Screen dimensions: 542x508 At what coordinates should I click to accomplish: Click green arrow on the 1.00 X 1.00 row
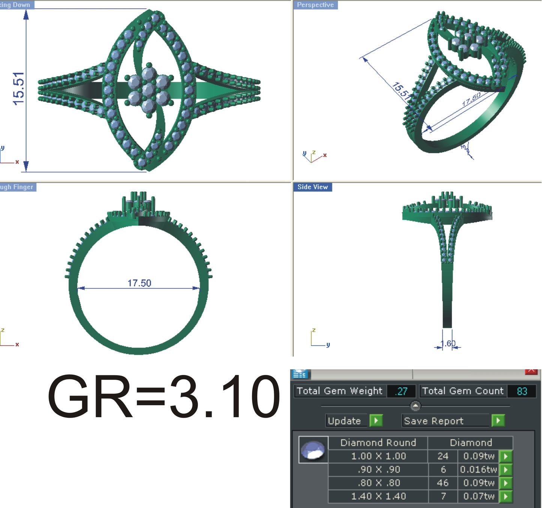[x=505, y=456]
